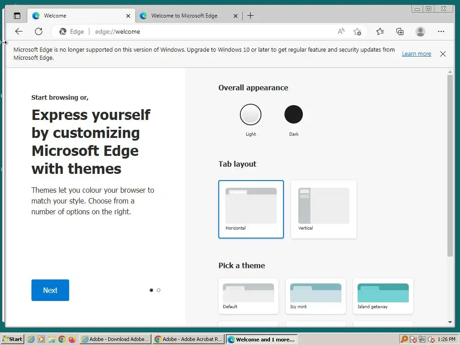Switch to Adobe - Download Adobe taskbar window
Screen dimensions: 460x345
pyautogui.click(x=115, y=339)
